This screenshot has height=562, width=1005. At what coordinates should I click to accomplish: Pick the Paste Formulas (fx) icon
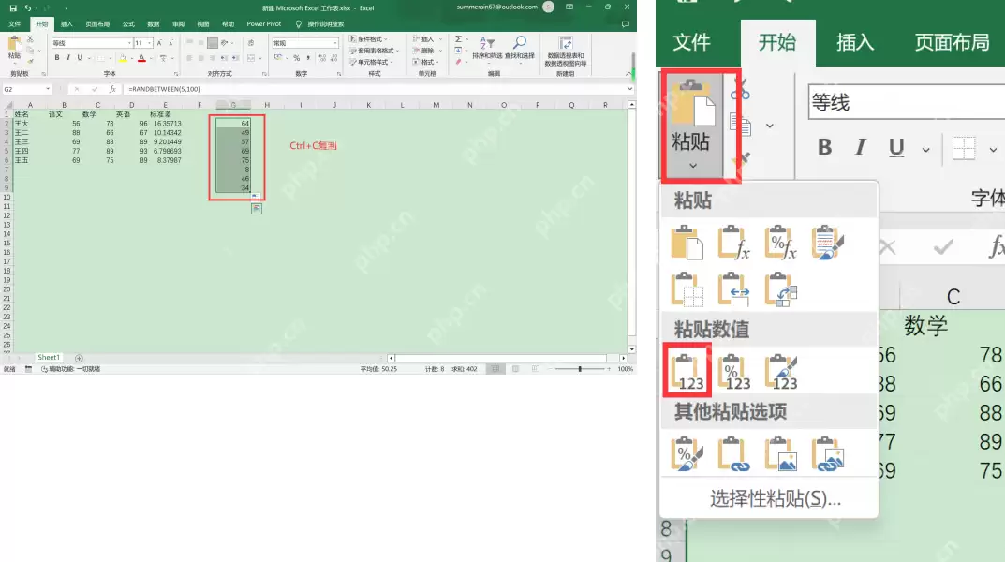(734, 243)
